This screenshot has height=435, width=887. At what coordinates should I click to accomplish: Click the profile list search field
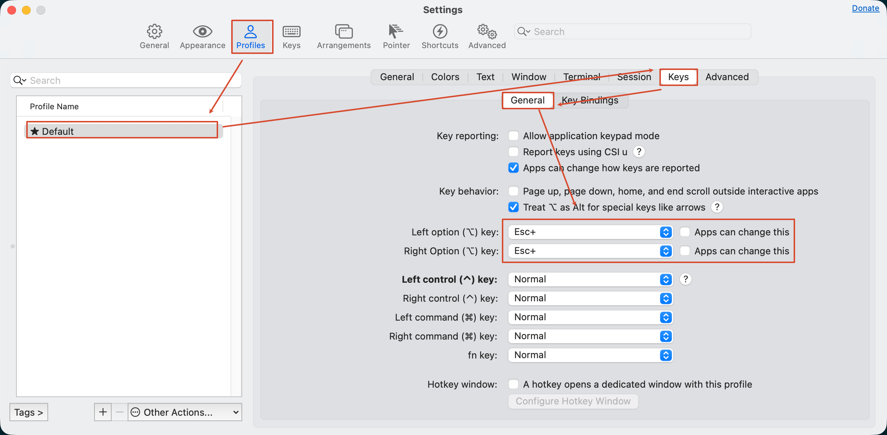point(126,80)
